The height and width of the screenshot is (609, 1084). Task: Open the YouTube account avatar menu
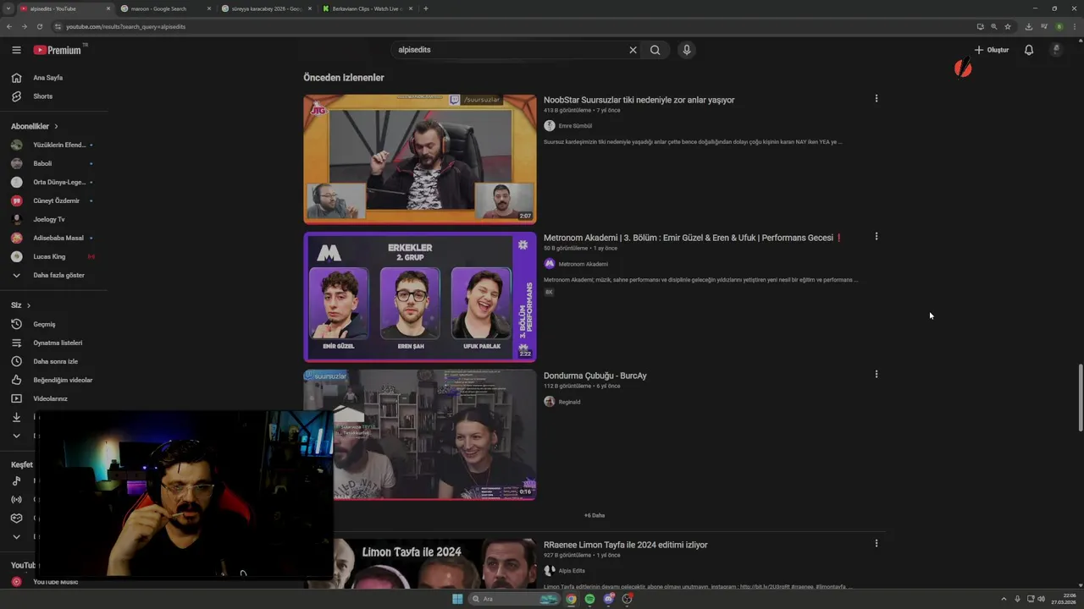point(1056,50)
